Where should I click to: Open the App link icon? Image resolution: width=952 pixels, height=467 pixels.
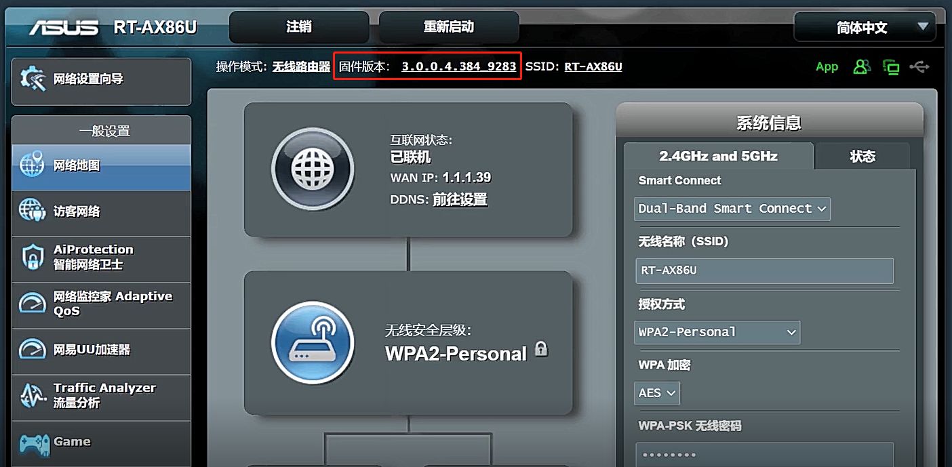(827, 66)
